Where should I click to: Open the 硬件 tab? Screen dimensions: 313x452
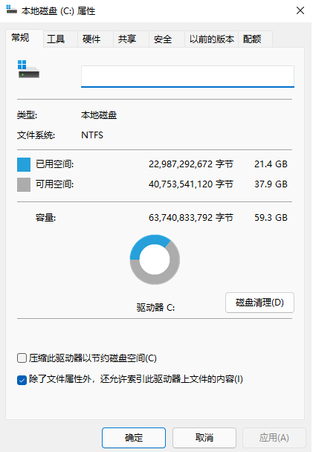pyautogui.click(x=91, y=39)
